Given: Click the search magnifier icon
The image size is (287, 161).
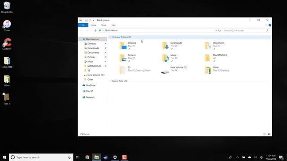Looking at the screenshot, I should (x=267, y=30).
